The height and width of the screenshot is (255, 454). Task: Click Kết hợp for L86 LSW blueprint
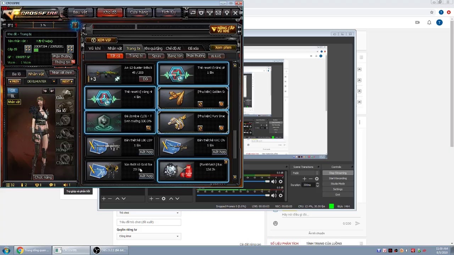tap(146, 152)
